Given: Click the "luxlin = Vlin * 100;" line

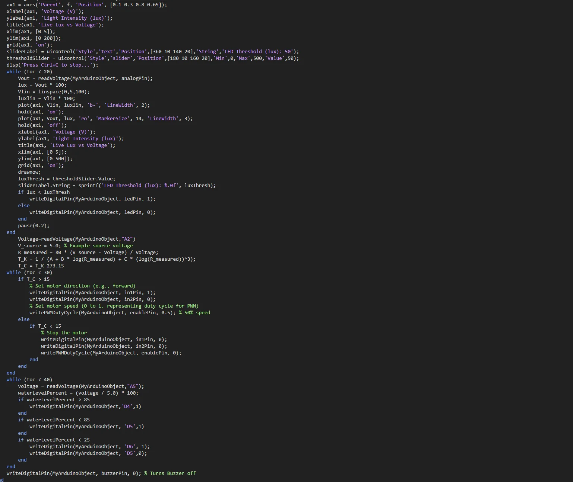Looking at the screenshot, I should pos(47,99).
